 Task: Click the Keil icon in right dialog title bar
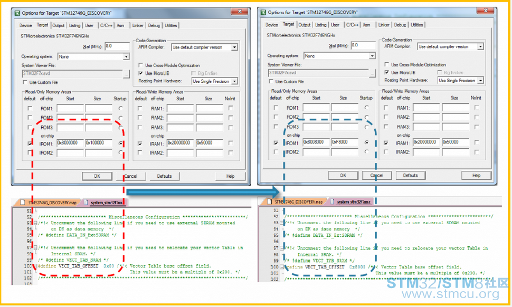click(x=263, y=13)
